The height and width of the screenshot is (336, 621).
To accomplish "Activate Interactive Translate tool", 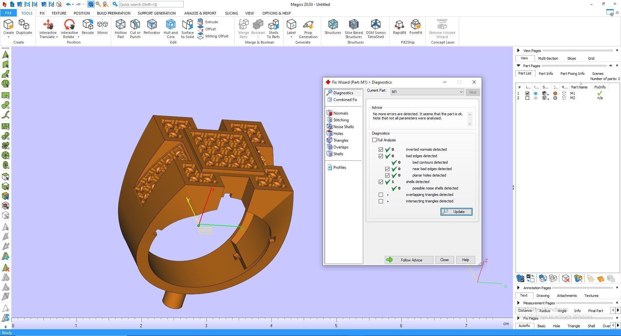I will 48,26.
